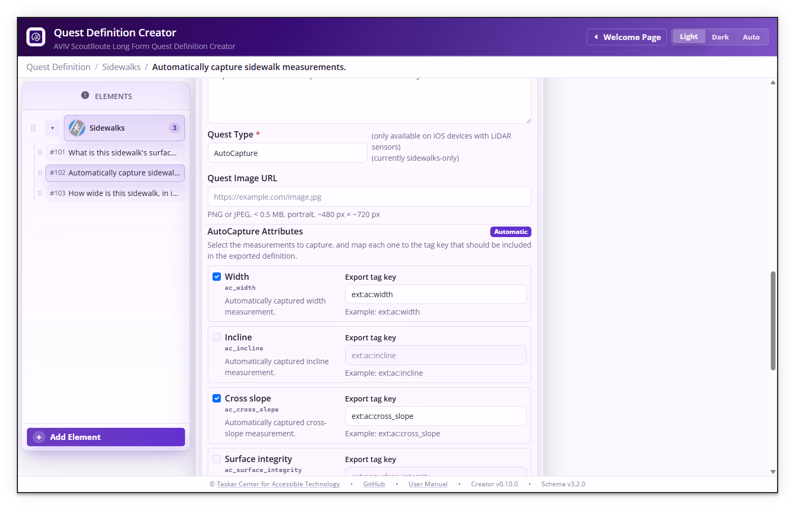The height and width of the screenshot is (510, 795).
Task: Click the description textarea resize corner
Action: (528, 121)
